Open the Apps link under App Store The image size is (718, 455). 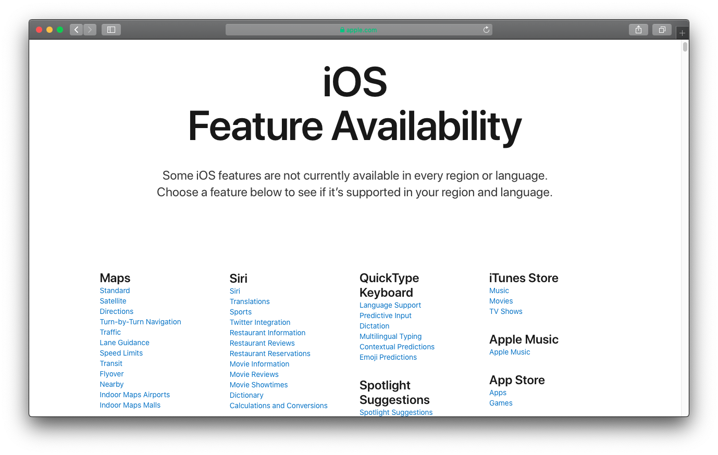498,393
